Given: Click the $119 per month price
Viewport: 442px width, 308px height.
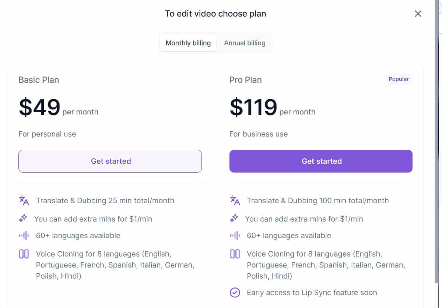Looking at the screenshot, I should click(x=253, y=107).
